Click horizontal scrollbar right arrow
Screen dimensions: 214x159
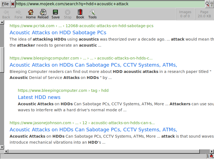(x=212, y=151)
